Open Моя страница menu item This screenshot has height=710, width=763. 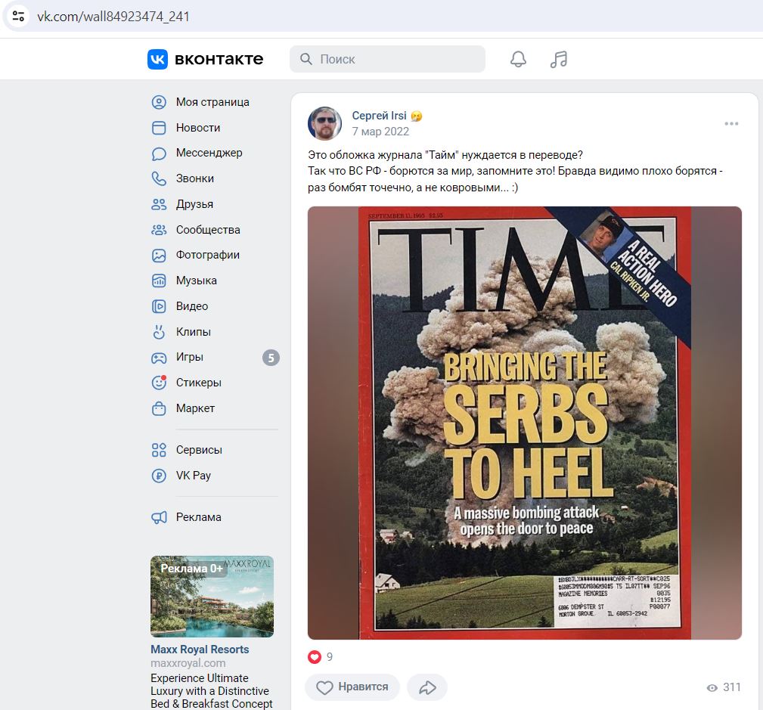214,102
